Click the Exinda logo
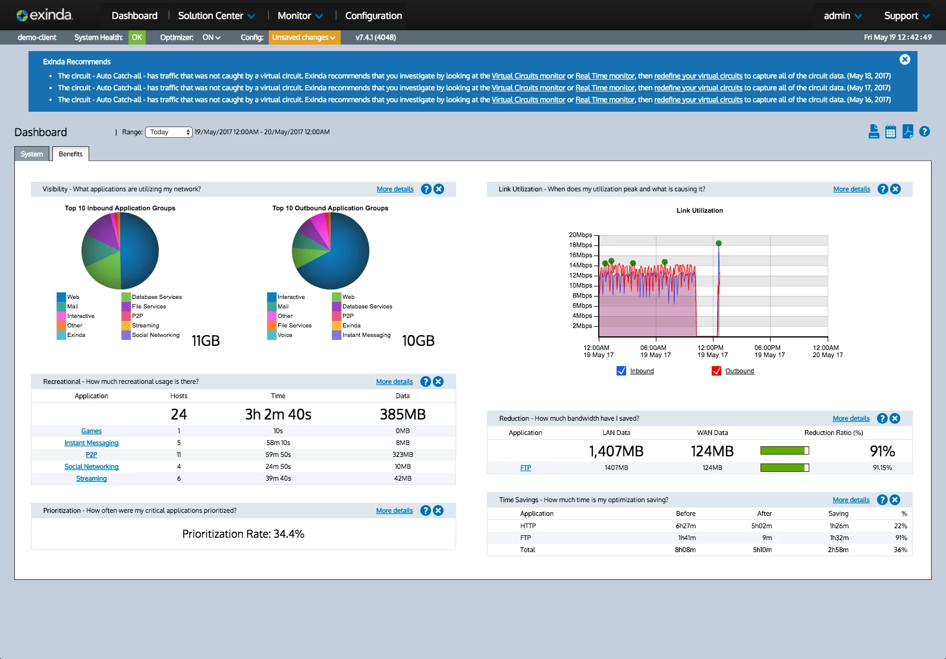This screenshot has height=659, width=946. point(45,15)
